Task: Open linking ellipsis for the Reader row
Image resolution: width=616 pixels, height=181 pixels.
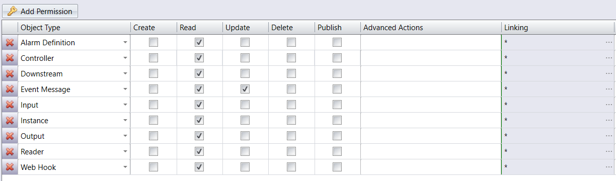Action: 609,152
